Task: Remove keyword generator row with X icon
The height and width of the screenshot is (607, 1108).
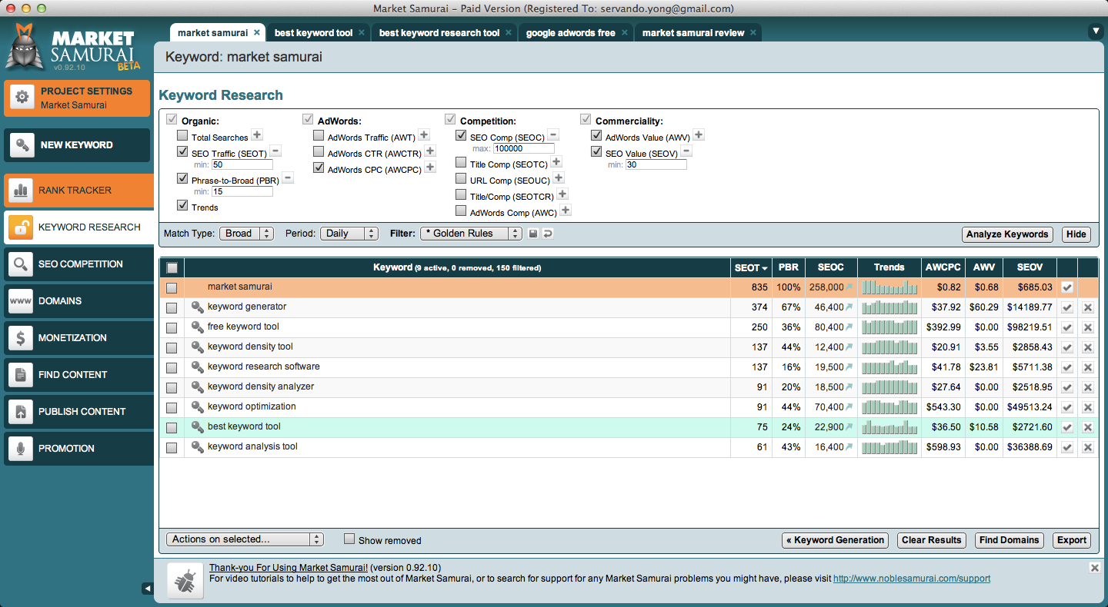Action: [x=1087, y=307]
